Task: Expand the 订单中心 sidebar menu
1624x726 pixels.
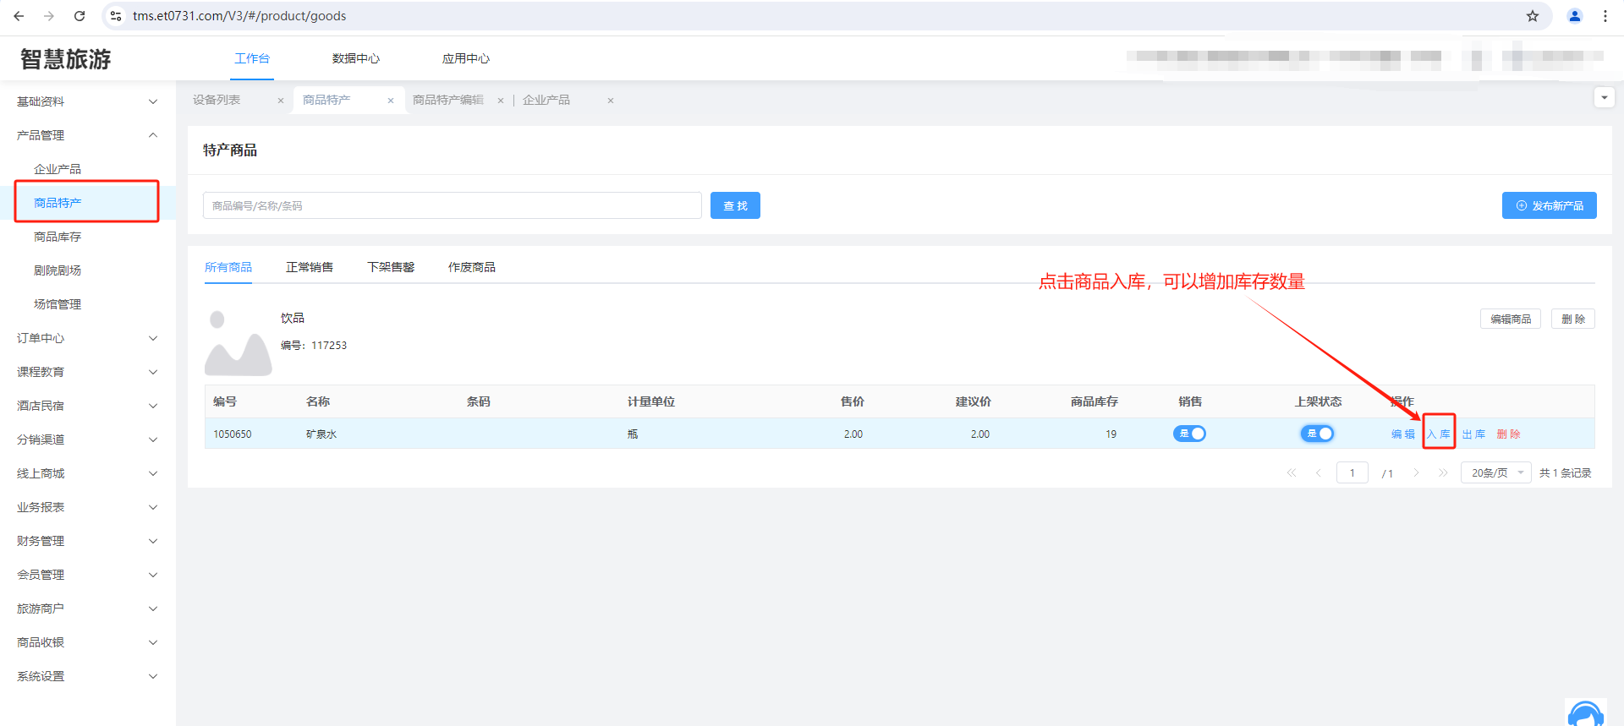Action: [x=85, y=338]
